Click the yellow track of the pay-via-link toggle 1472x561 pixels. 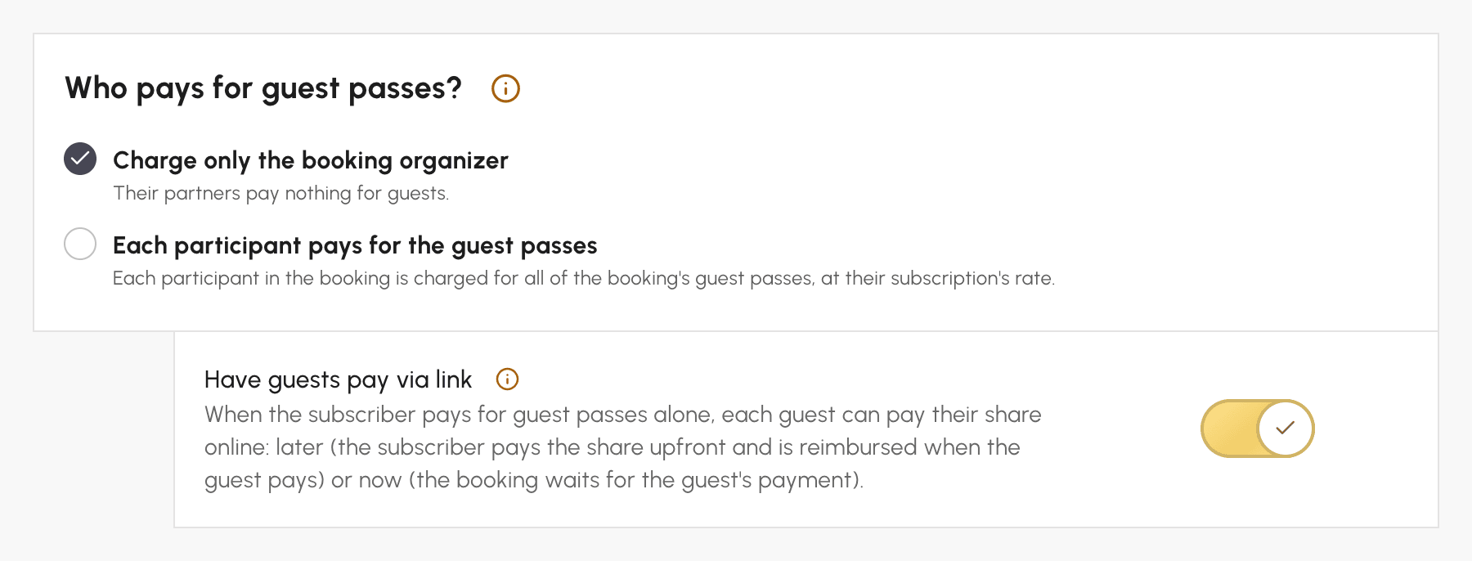1229,429
